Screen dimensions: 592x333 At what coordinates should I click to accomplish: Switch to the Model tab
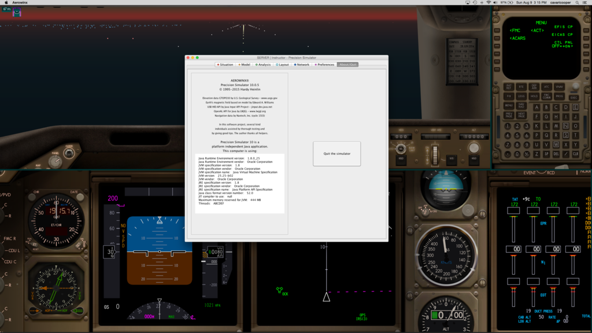pyautogui.click(x=245, y=65)
